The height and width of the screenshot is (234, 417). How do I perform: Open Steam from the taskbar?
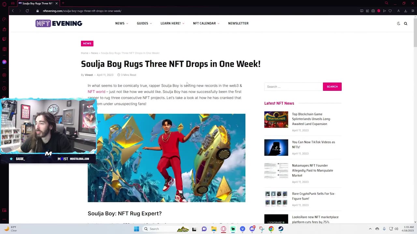281,229
